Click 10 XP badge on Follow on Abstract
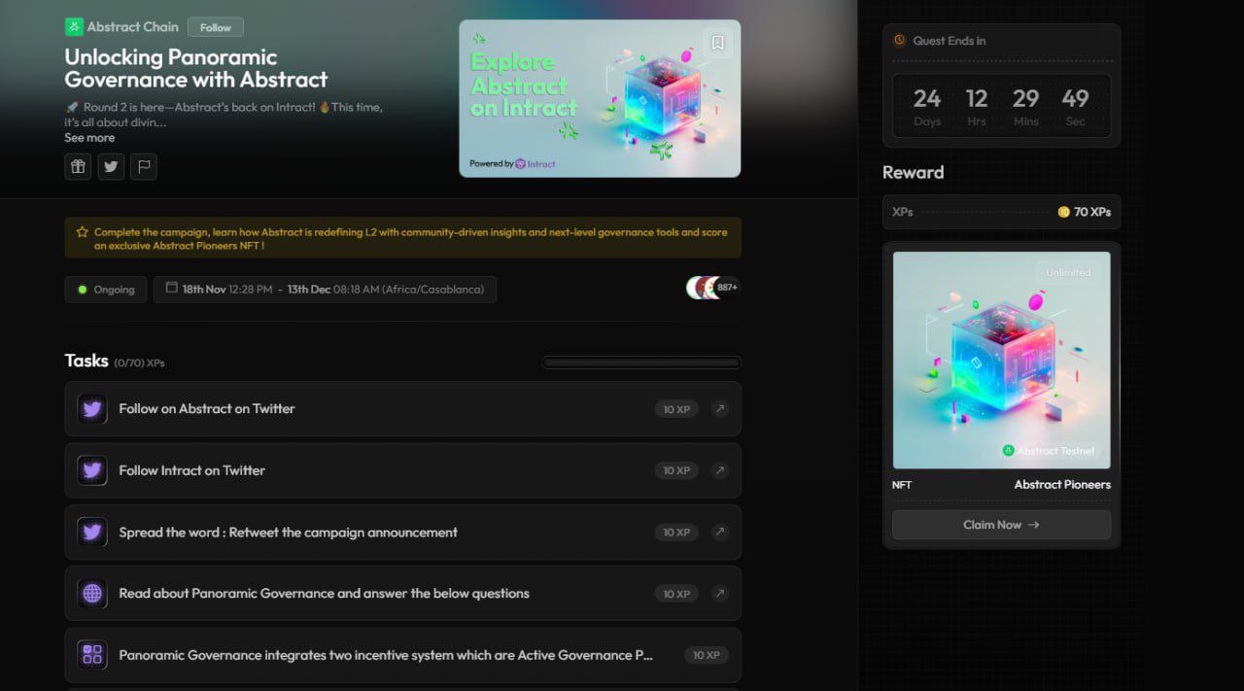 676,409
